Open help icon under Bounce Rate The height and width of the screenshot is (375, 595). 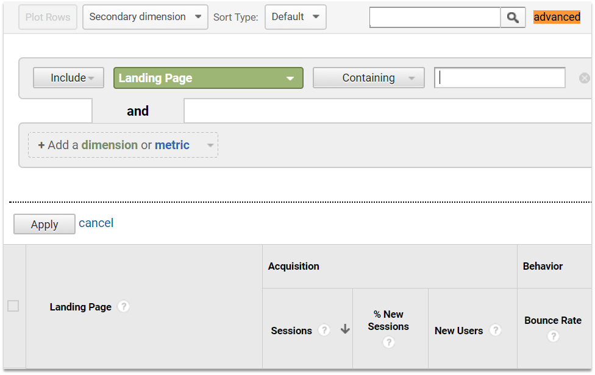553,337
